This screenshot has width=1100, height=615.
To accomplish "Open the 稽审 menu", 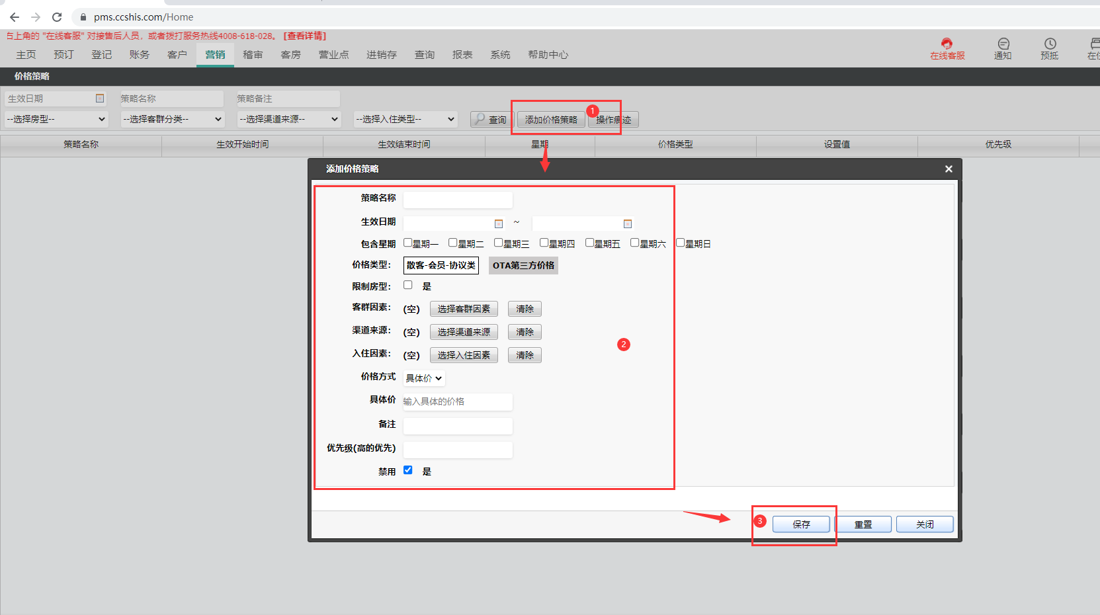I will pos(253,55).
